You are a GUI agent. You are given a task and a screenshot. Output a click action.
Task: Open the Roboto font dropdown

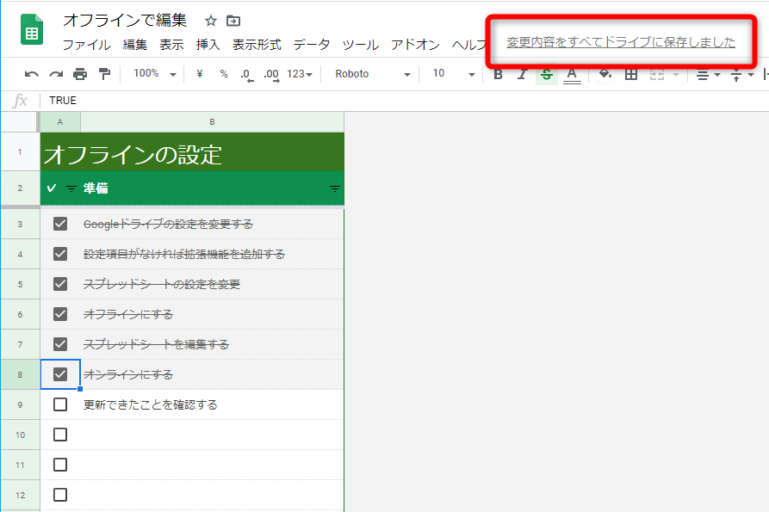370,75
